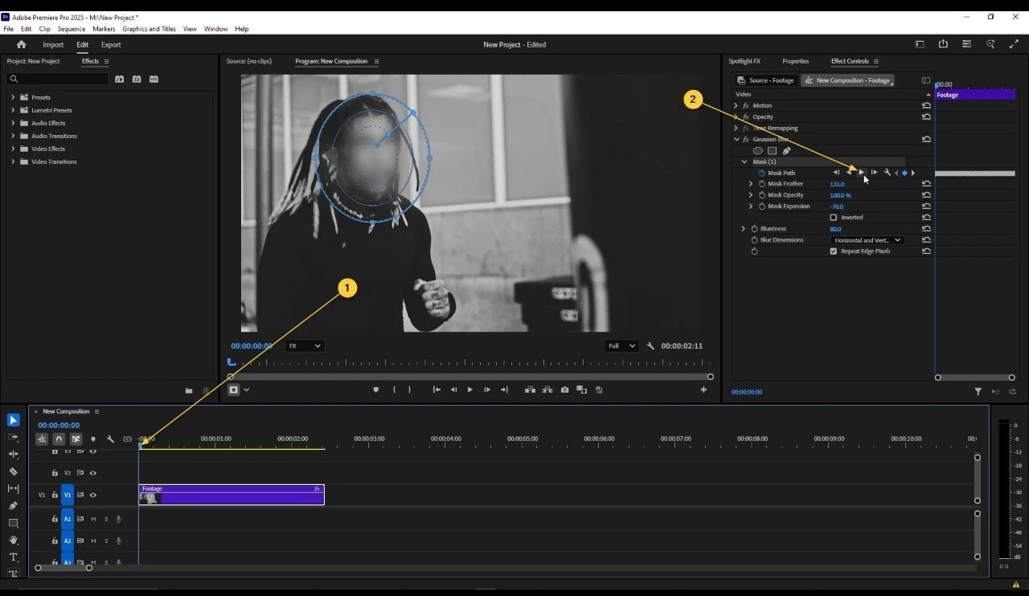Open the Blur Dimensions dropdown
This screenshot has width=1029, height=596.
867,240
